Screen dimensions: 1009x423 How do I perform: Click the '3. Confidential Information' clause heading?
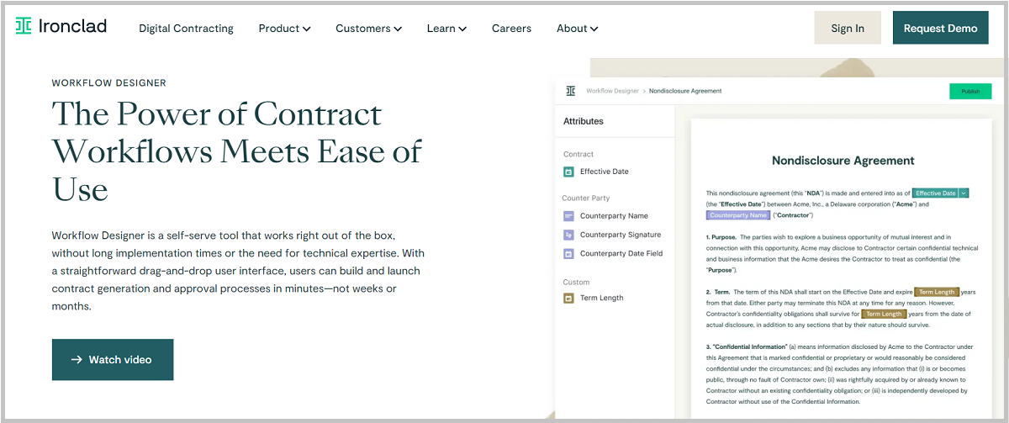tap(747, 346)
